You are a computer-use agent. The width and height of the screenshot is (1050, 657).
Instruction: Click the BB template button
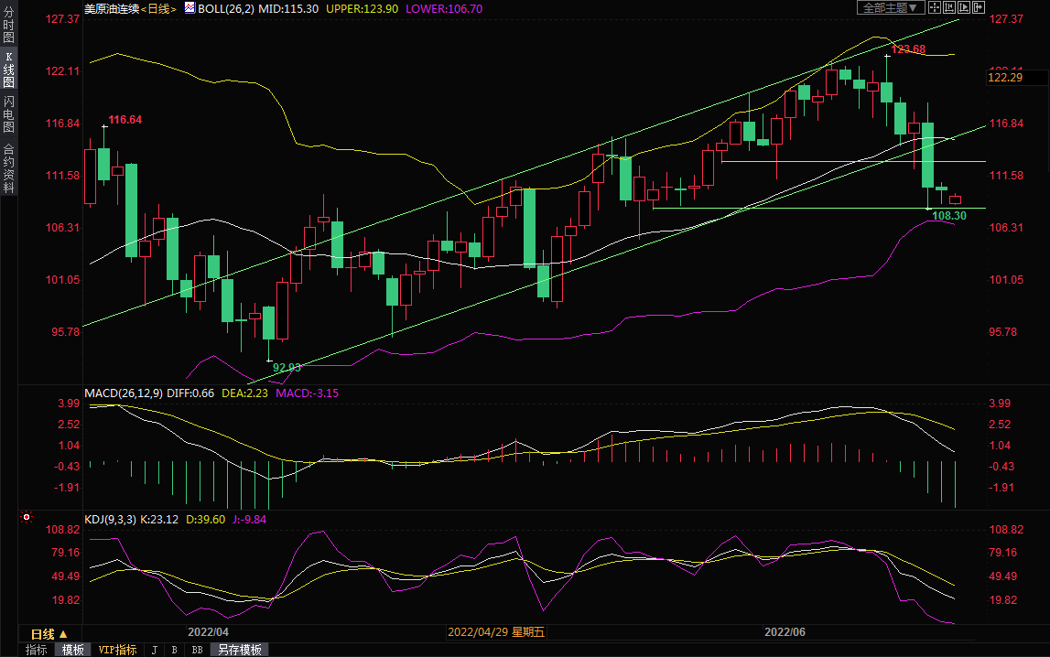[197, 650]
